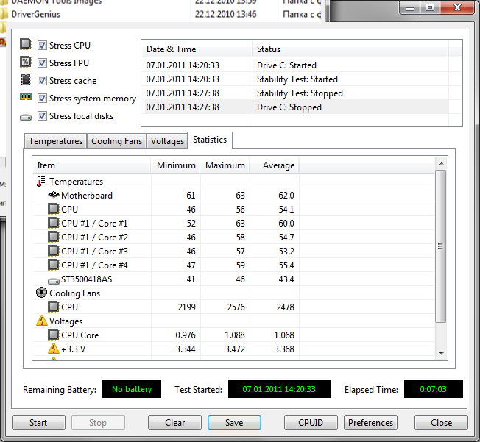Click the fan icon of Cooling Fans group
This screenshot has width=480, height=442.
(x=41, y=293)
